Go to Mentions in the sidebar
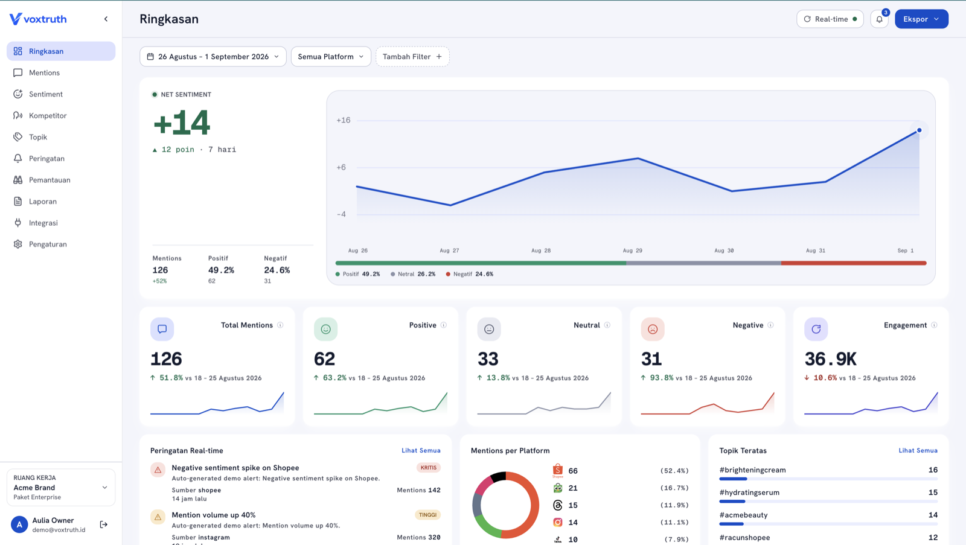This screenshot has width=966, height=545. coord(61,72)
